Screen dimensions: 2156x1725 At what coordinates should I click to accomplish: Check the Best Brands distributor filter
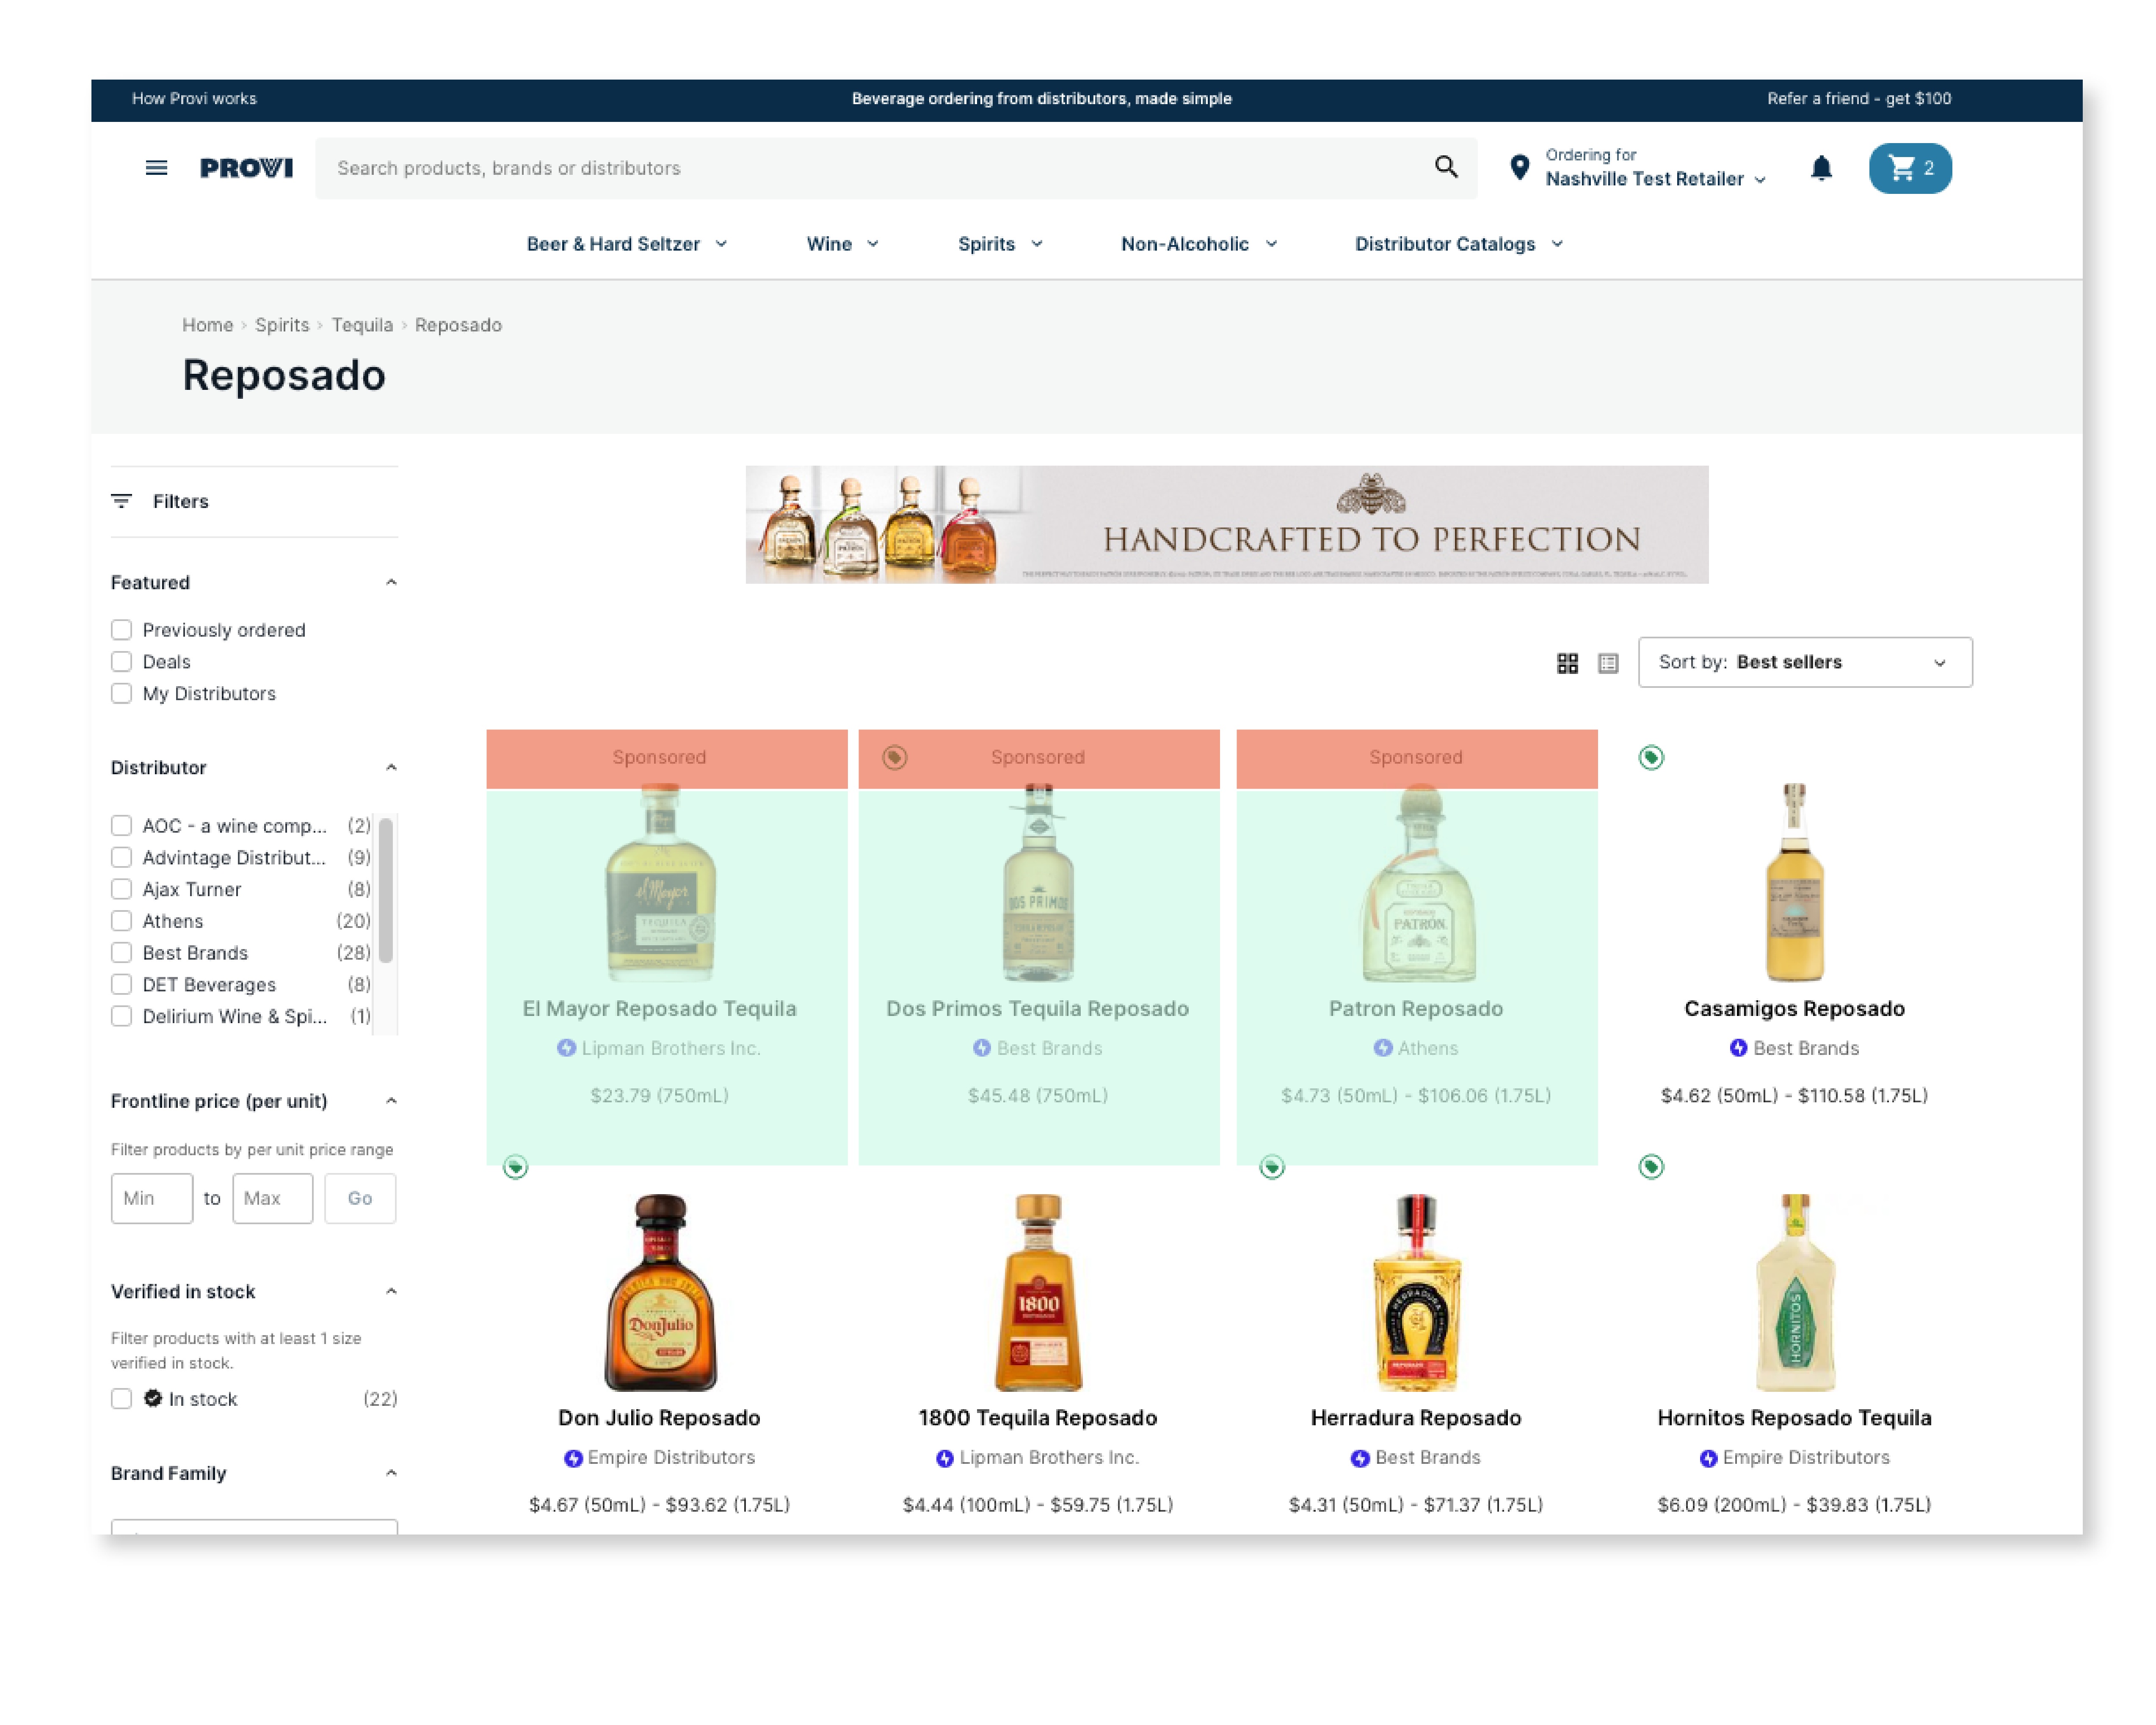121,953
